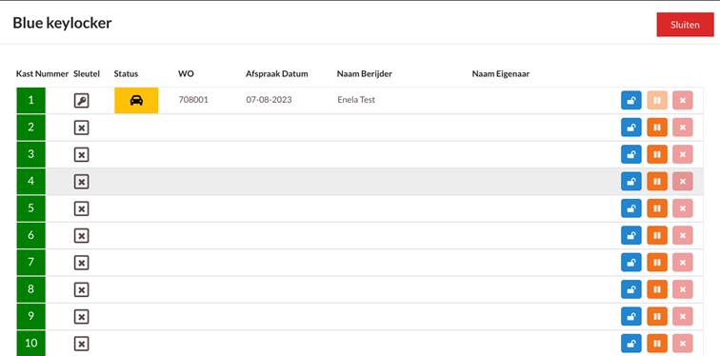720x356 pixels.
Task: Click the Kast Nummer column header
Action: click(x=42, y=74)
